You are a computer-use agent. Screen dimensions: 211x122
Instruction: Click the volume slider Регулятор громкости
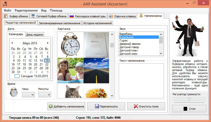pyautogui.click(x=189, y=99)
